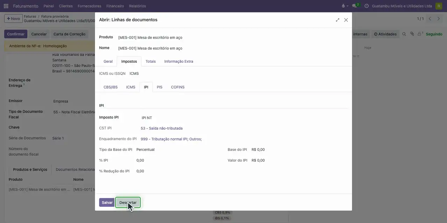
Task: Click the CBS 0,9% tax badge
Action: point(222,213)
